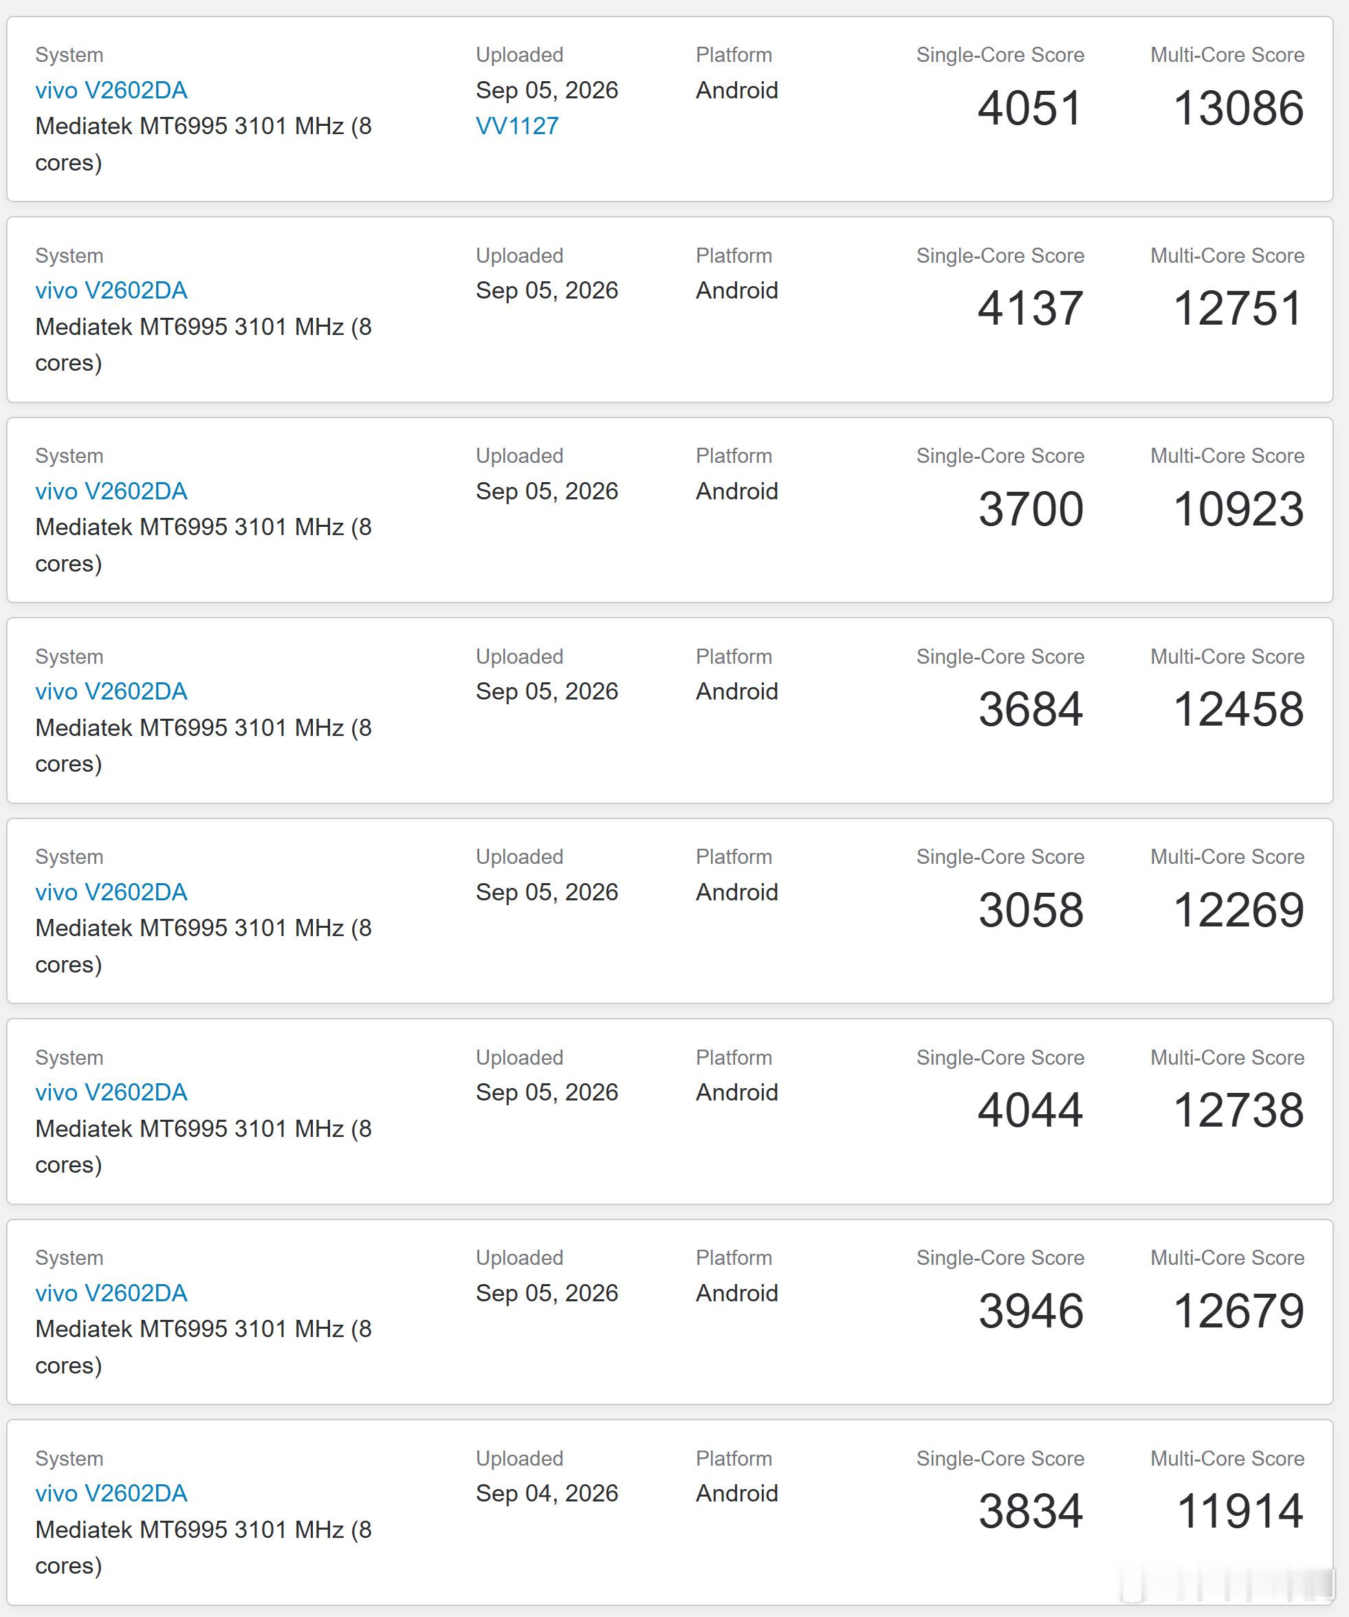Image resolution: width=1349 pixels, height=1617 pixels.
Task: Click the 10923 multi-core score
Action: pos(1238,509)
